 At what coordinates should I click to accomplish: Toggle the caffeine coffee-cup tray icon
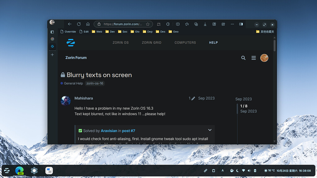(232, 170)
